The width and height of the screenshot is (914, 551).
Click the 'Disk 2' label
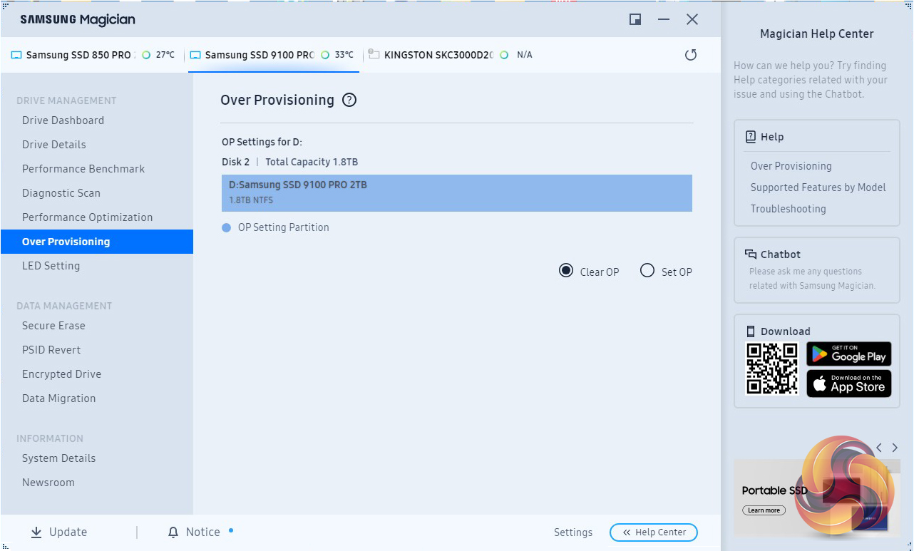[x=236, y=162]
